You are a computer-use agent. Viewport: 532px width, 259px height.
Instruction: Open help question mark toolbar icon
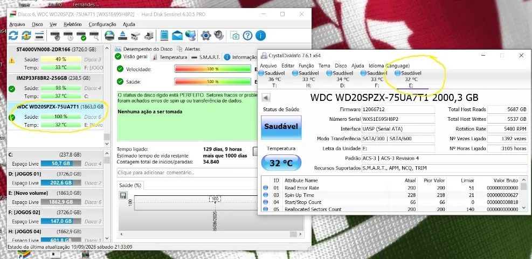click(x=248, y=35)
